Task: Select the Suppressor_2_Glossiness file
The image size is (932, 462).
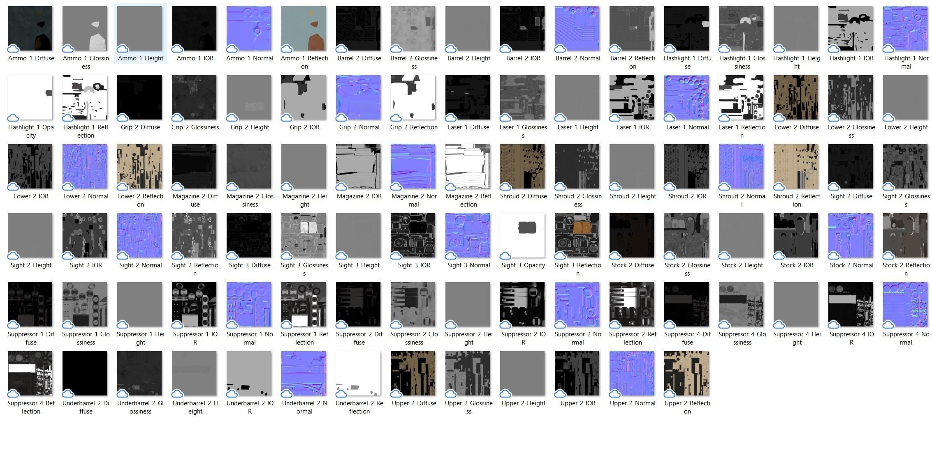Action: click(413, 304)
